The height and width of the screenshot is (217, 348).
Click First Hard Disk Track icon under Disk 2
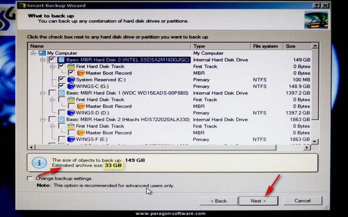71,126
